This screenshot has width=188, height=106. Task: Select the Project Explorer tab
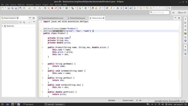pyautogui.click(x=10, y=18)
